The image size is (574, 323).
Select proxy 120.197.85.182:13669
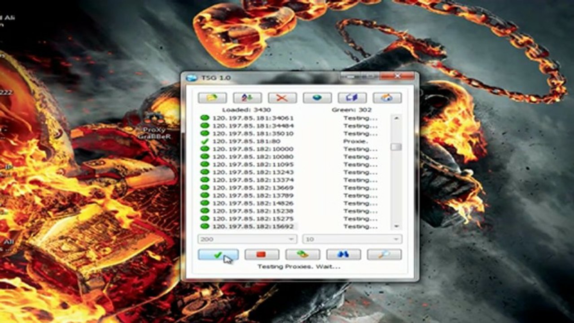[253, 188]
